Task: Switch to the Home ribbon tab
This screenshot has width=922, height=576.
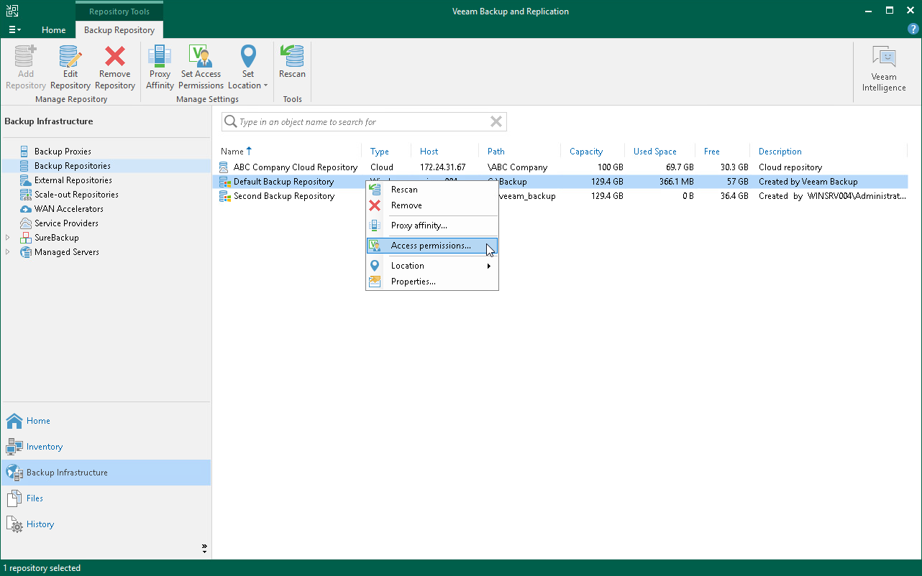Action: 53,30
